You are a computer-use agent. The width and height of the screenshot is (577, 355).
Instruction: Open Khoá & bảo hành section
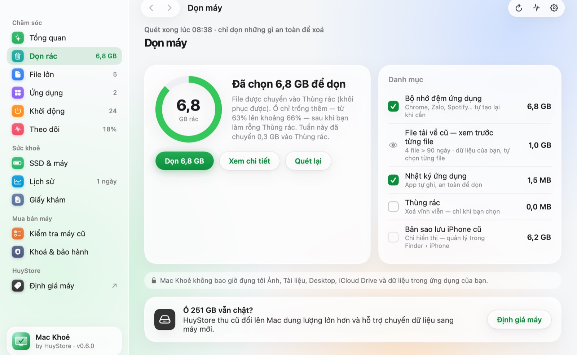pyautogui.click(x=65, y=252)
